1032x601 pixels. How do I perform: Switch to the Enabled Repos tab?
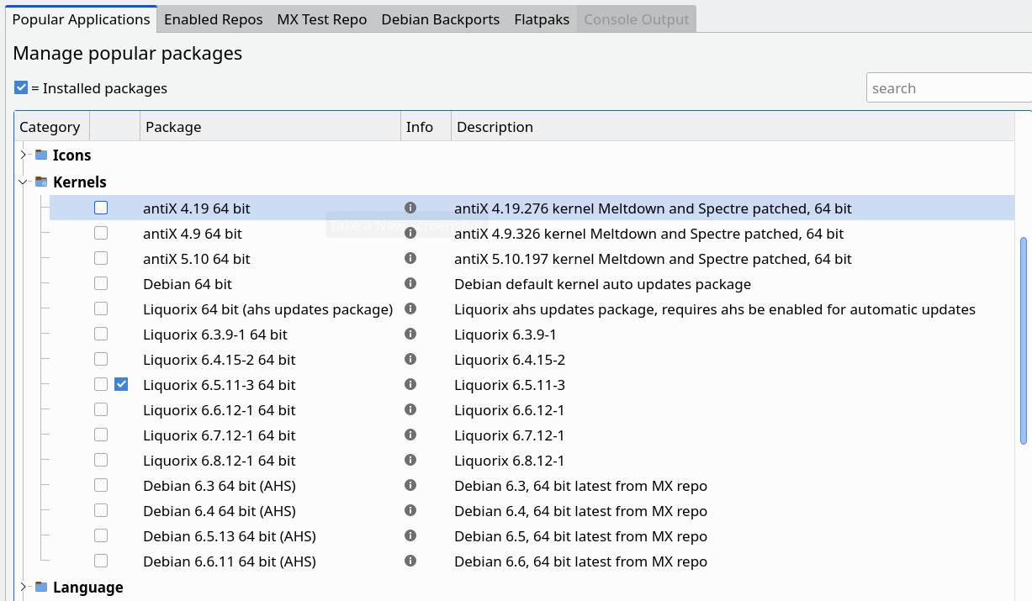tap(214, 18)
